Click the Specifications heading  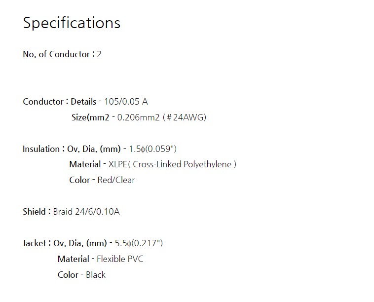(x=72, y=23)
